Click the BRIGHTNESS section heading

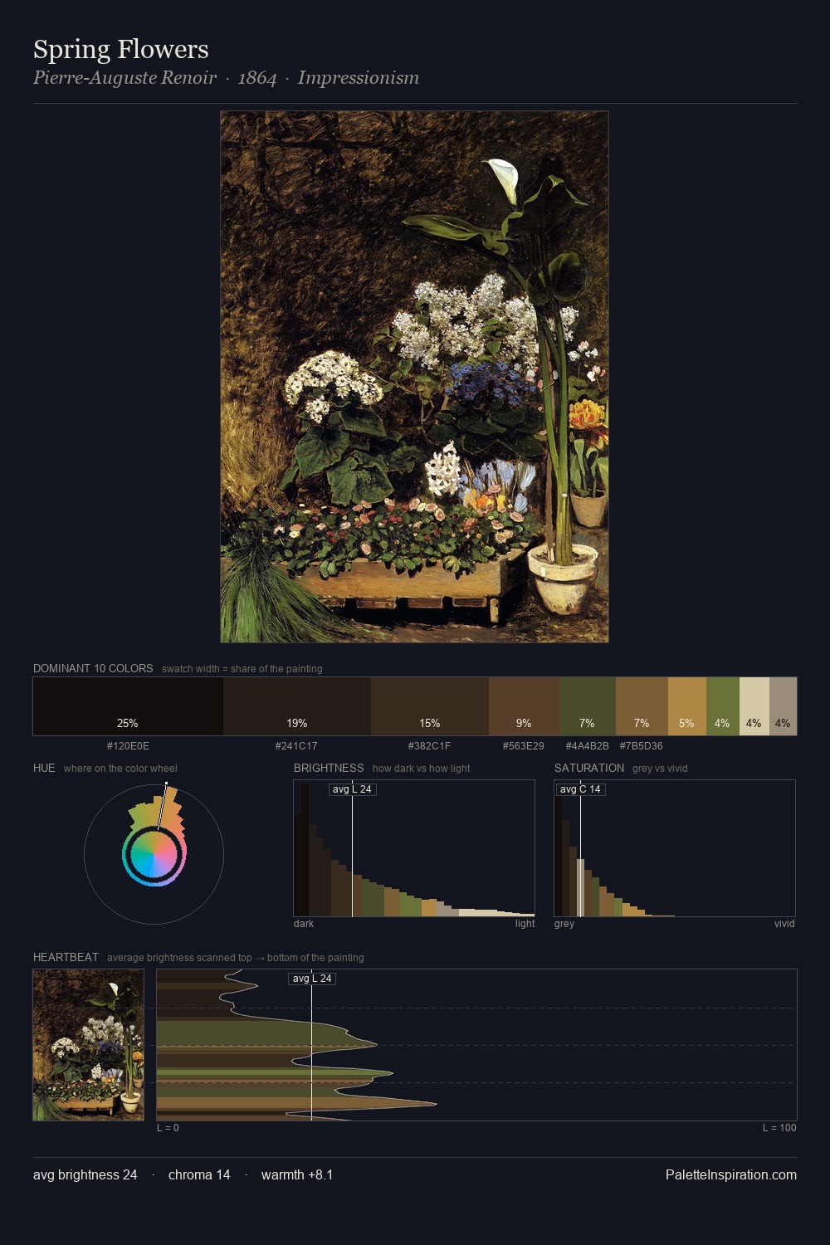pyautogui.click(x=329, y=768)
